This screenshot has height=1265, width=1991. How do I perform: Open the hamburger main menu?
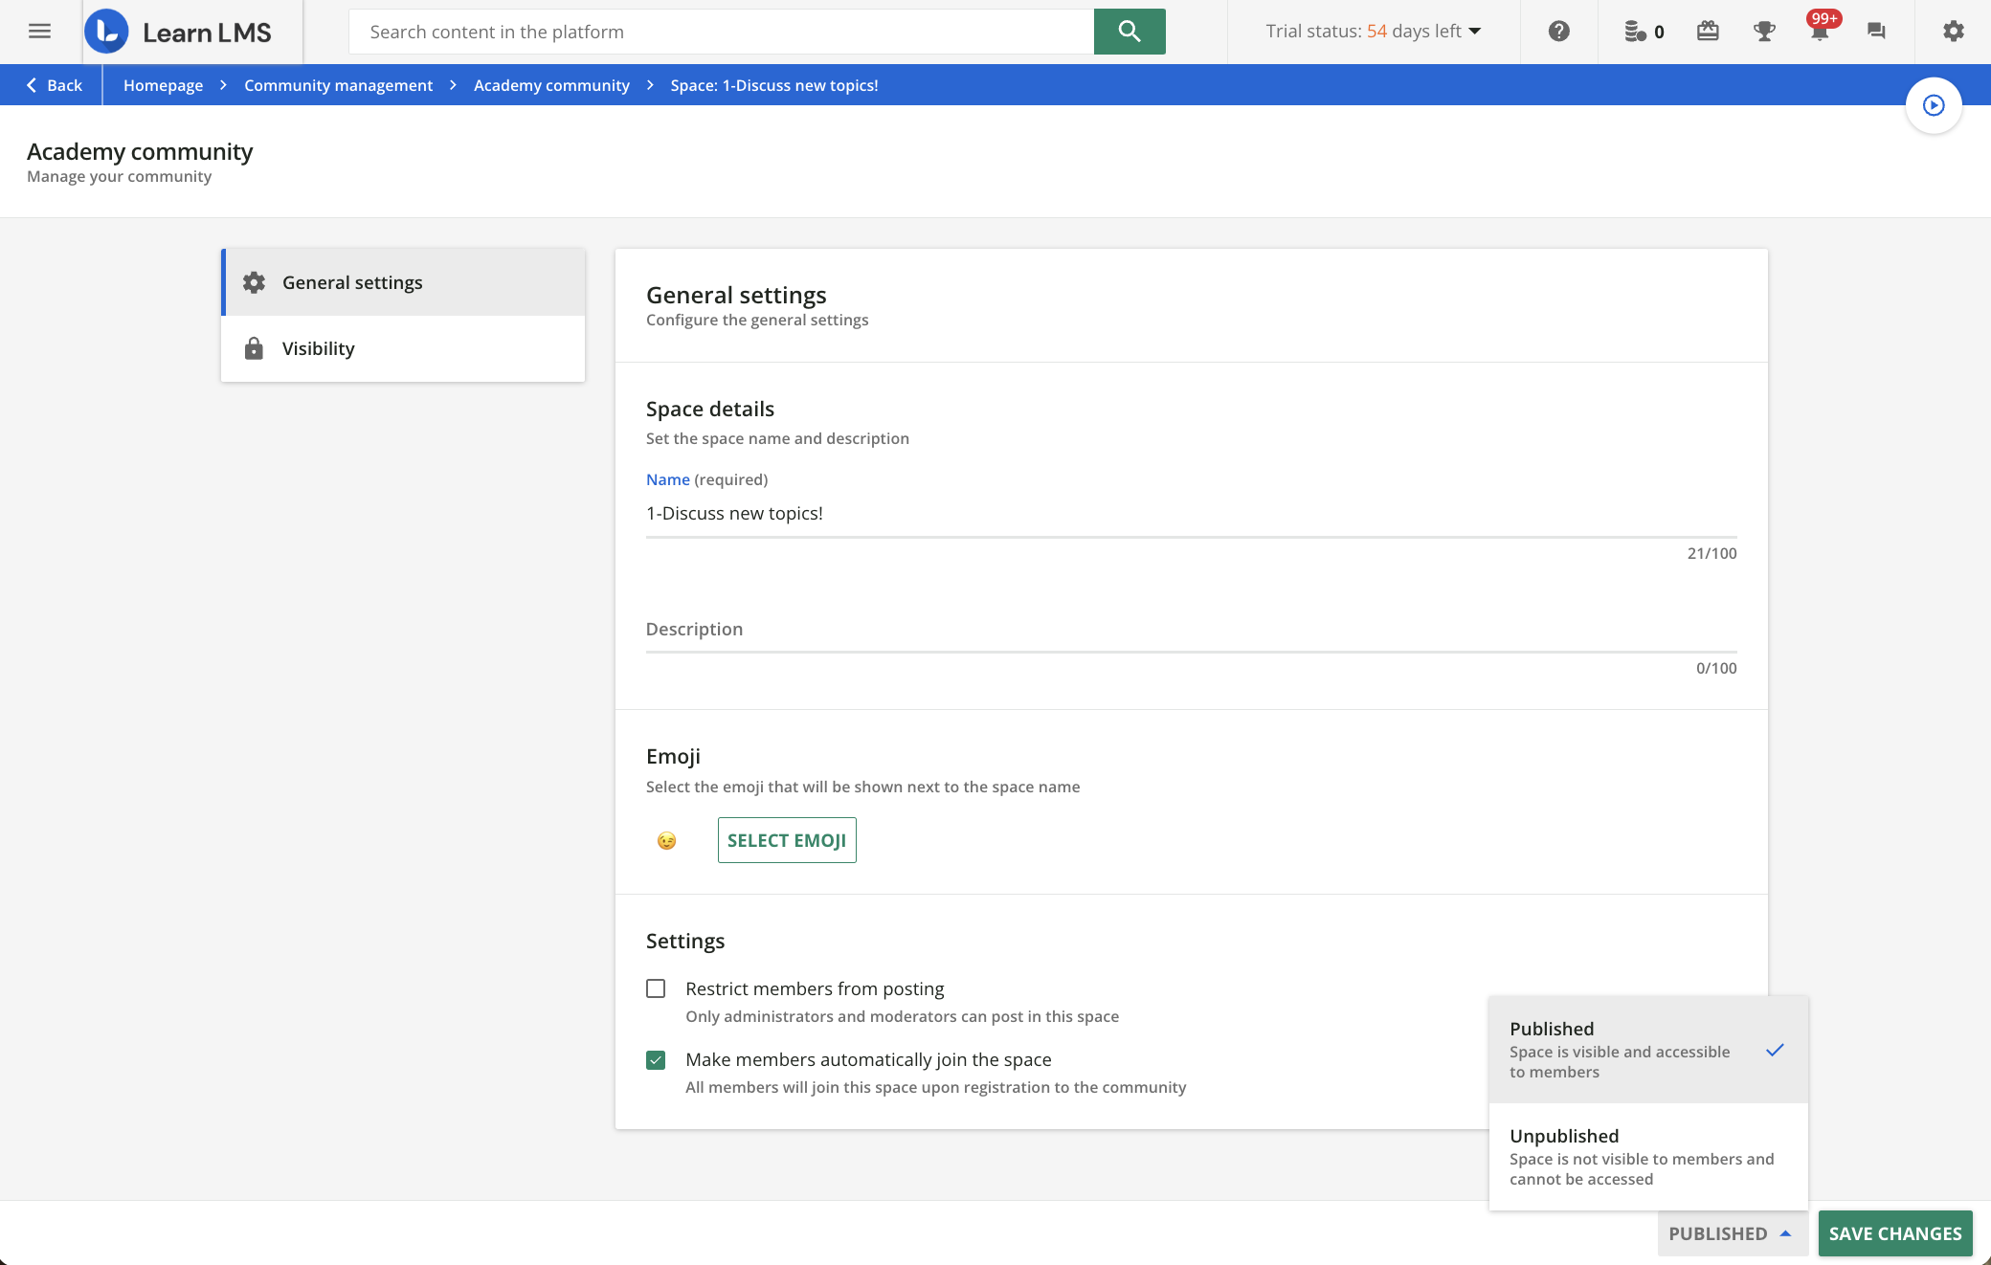pos(39,32)
